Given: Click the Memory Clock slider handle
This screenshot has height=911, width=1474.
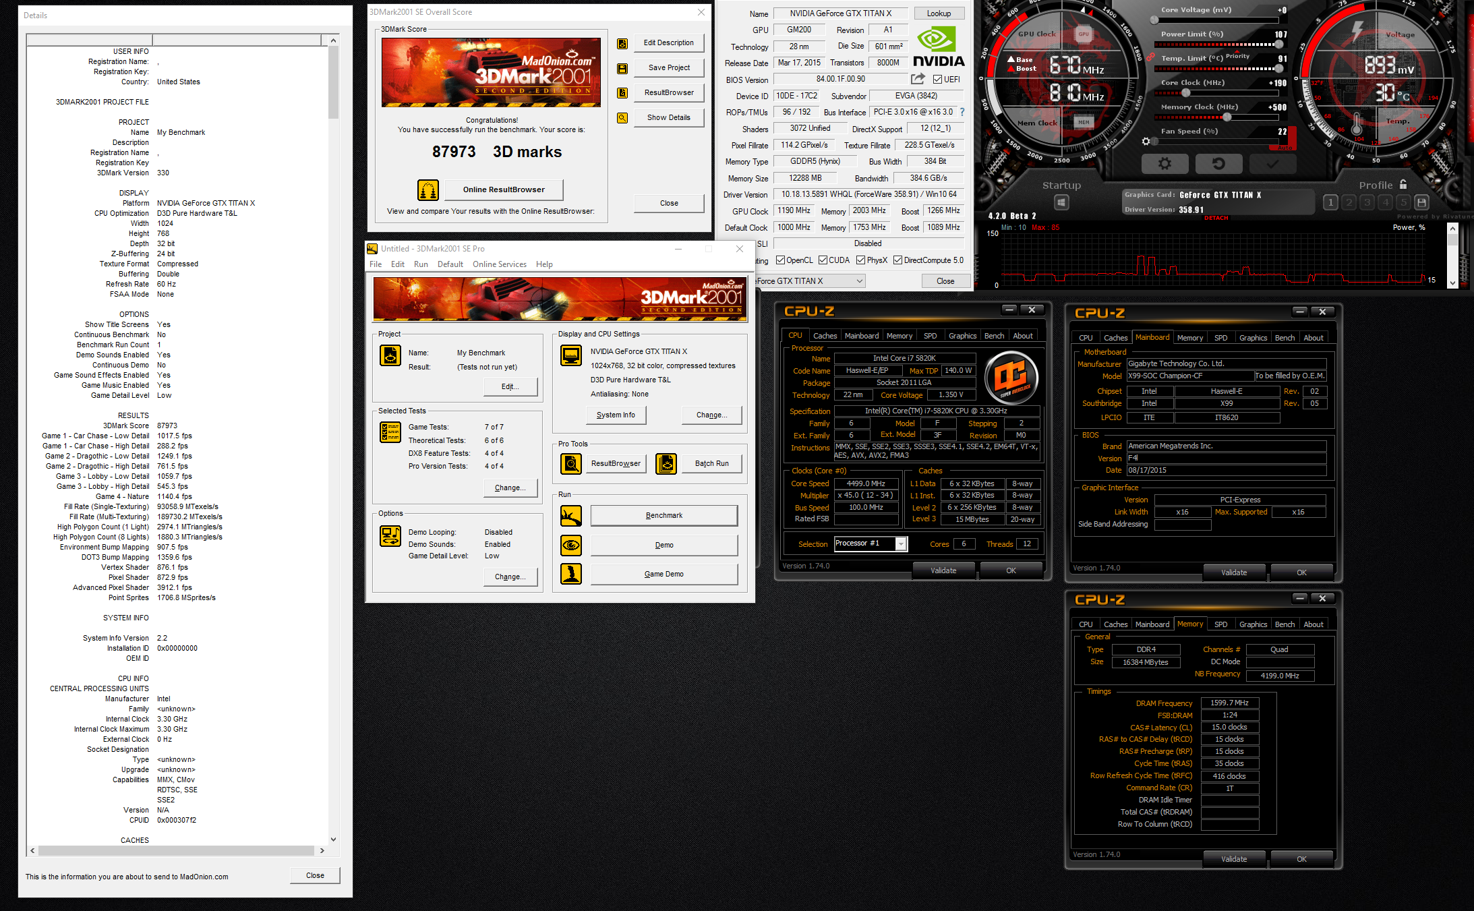Looking at the screenshot, I should coord(1227,117).
